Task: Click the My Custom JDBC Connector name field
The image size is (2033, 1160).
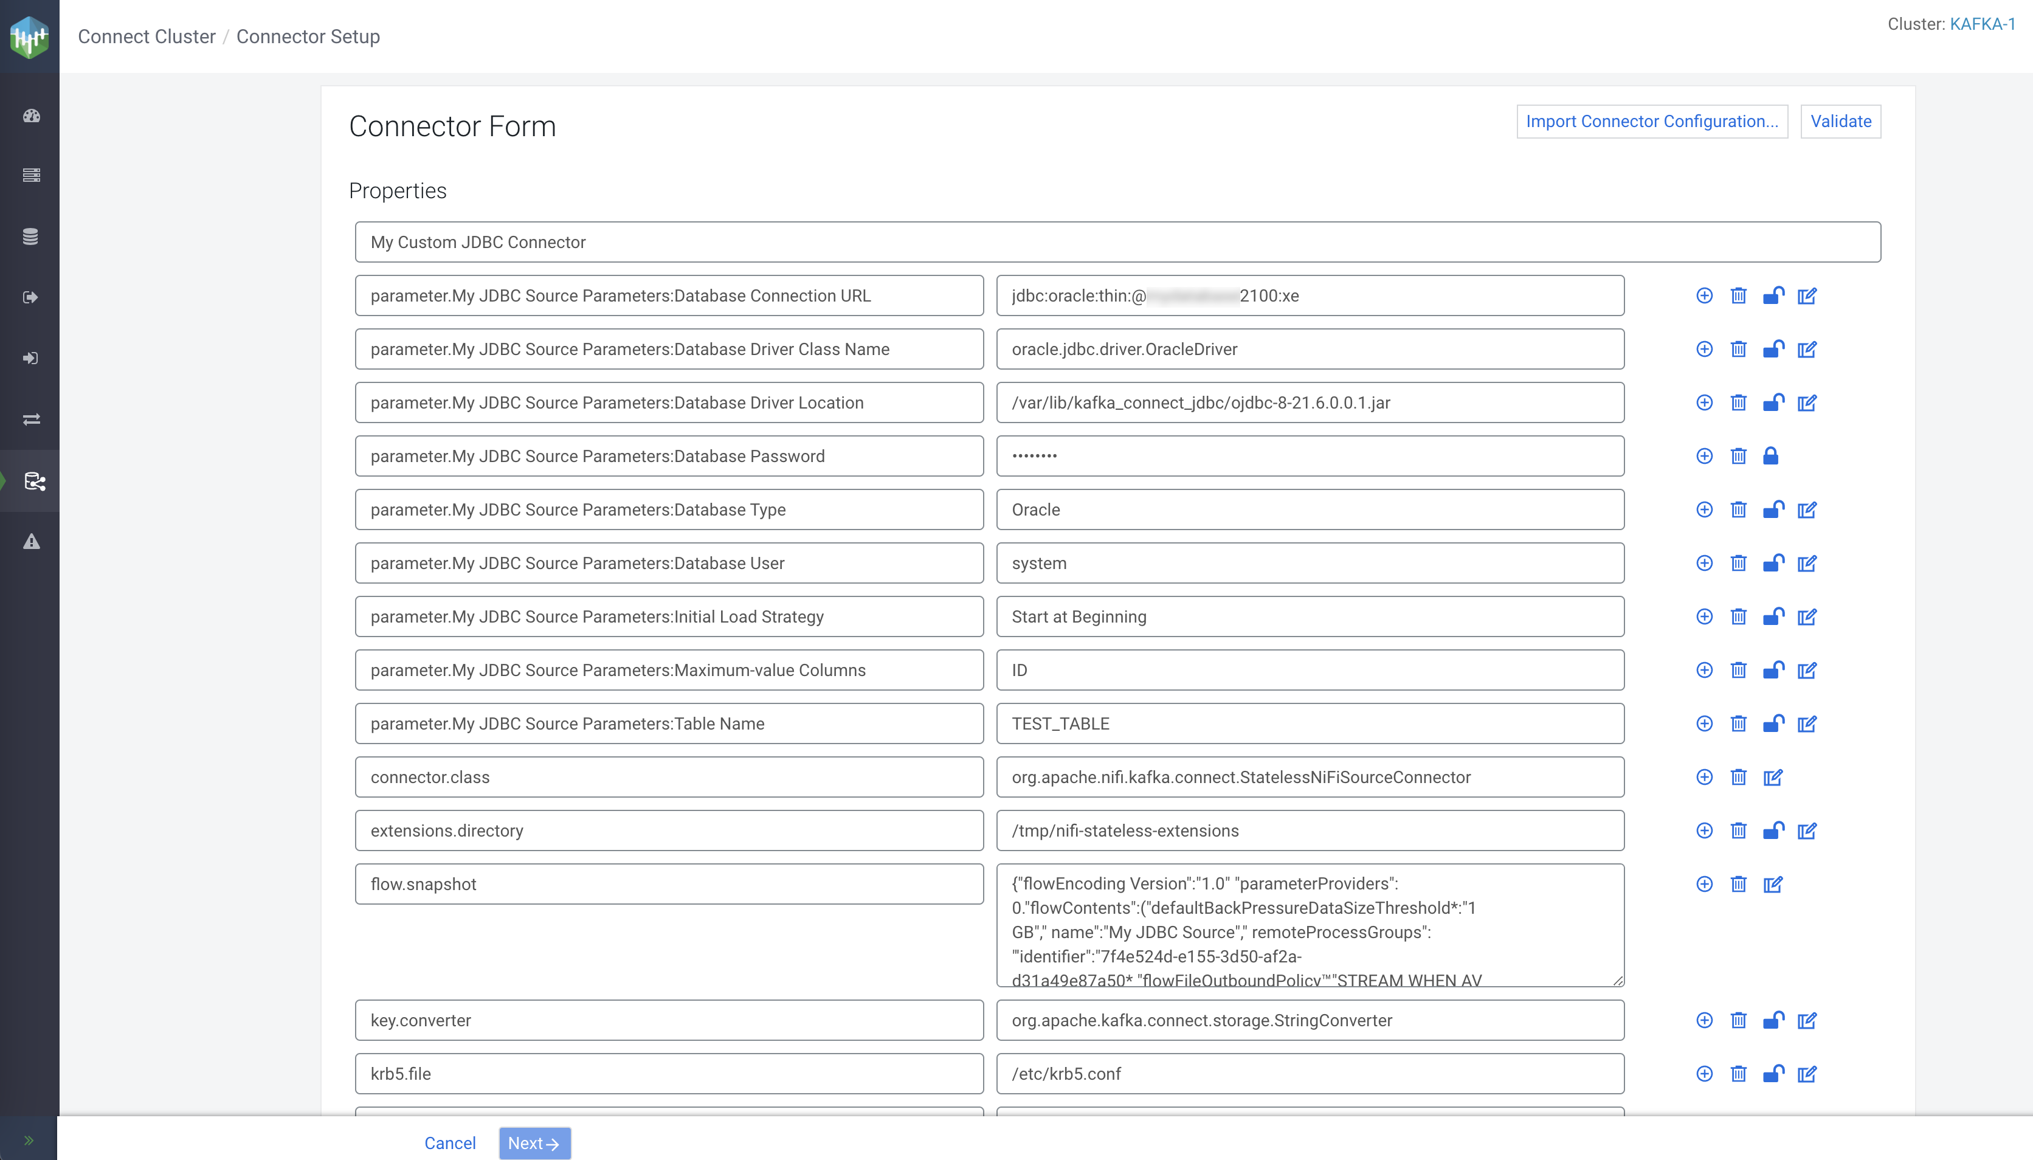Action: coord(1117,242)
